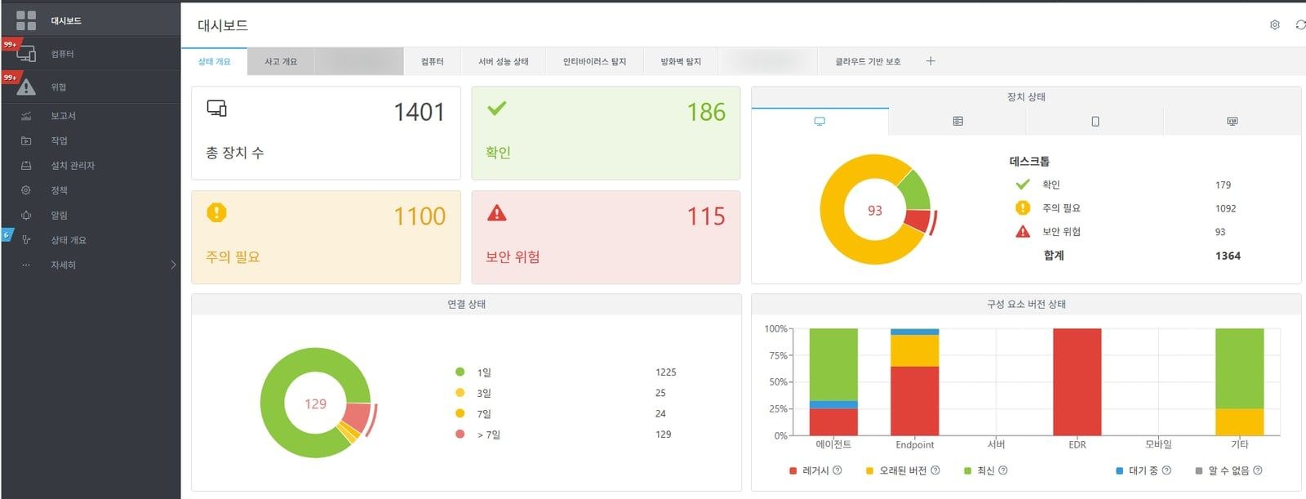Open the 총 장치 수 count 1401

[x=420, y=112]
